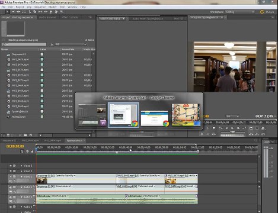
Task: Click Play In to Out button
Action: (214, 134)
